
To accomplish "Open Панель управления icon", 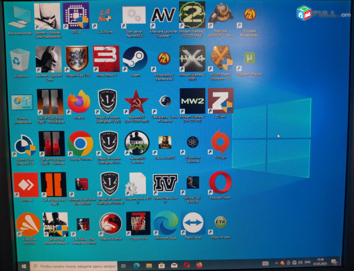I will coord(22,103).
